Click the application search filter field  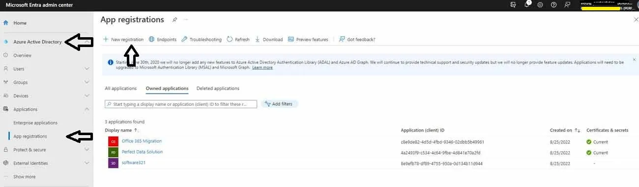(x=181, y=104)
